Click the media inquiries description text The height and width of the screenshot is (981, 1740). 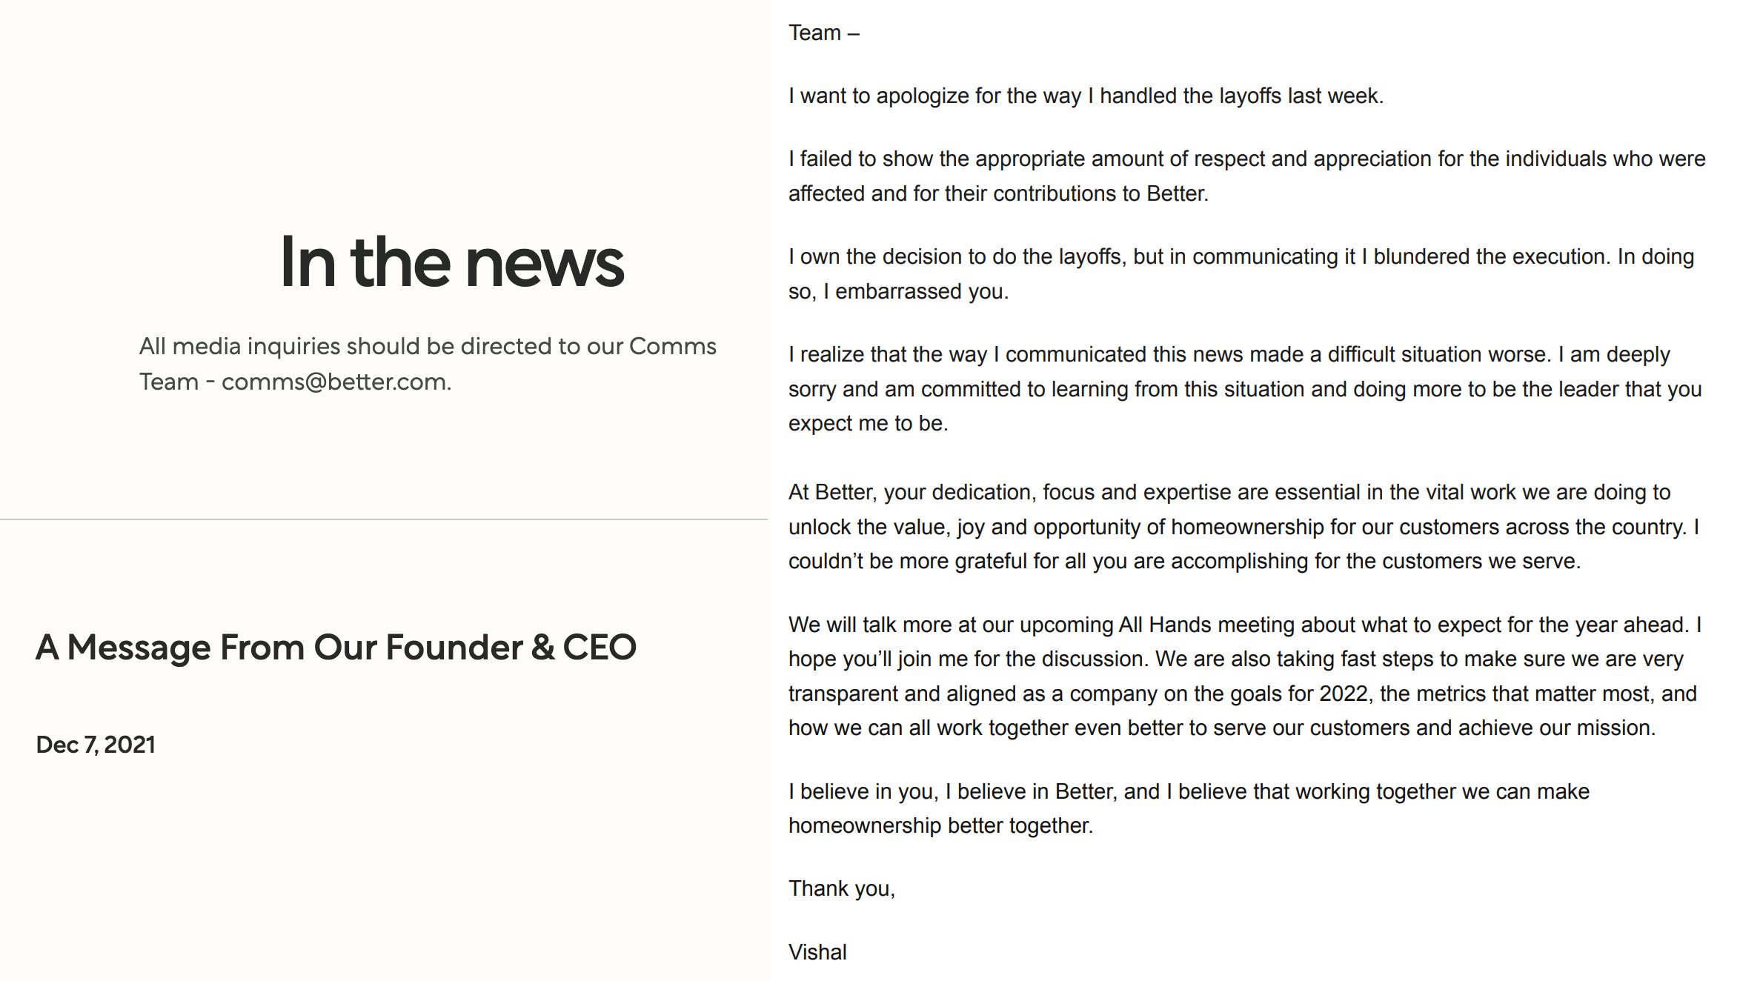pyautogui.click(x=428, y=364)
